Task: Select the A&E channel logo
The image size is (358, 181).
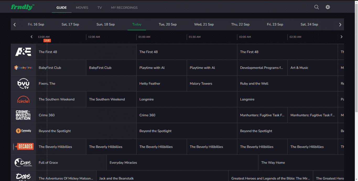Action: (x=23, y=52)
